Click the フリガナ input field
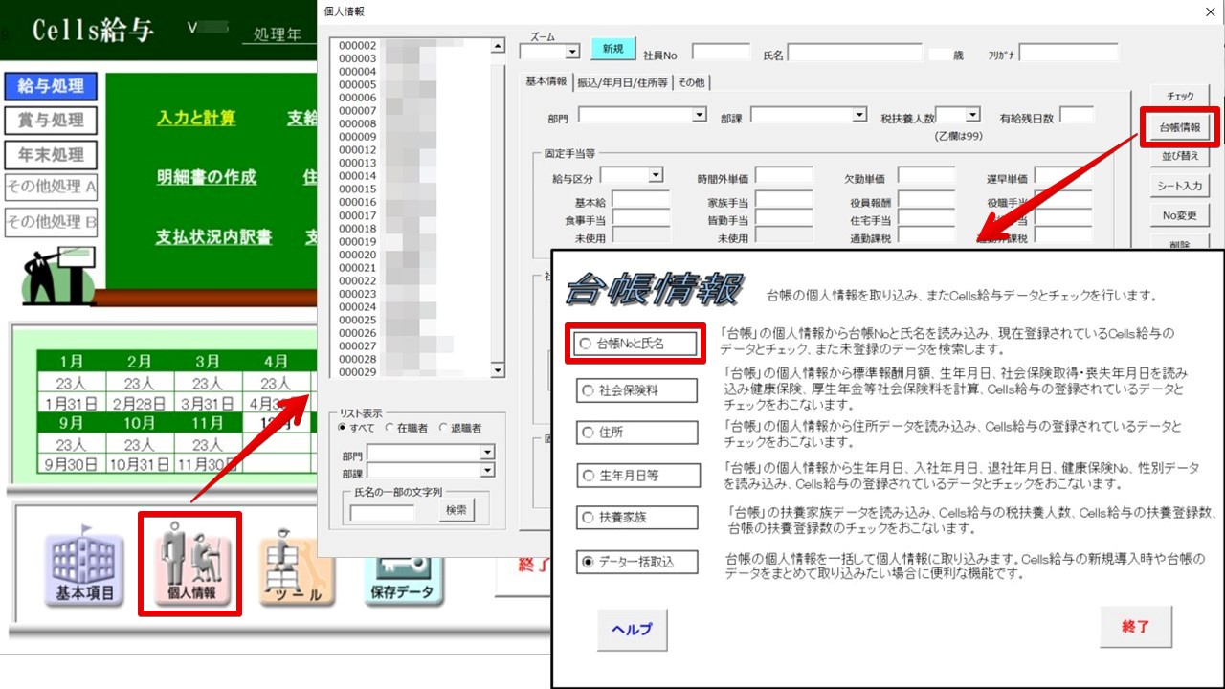 (x=1069, y=53)
